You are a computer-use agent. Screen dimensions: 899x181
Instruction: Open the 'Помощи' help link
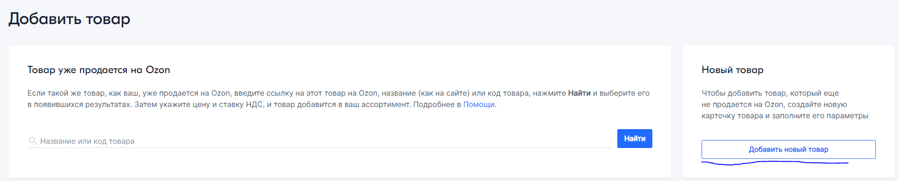coord(479,105)
